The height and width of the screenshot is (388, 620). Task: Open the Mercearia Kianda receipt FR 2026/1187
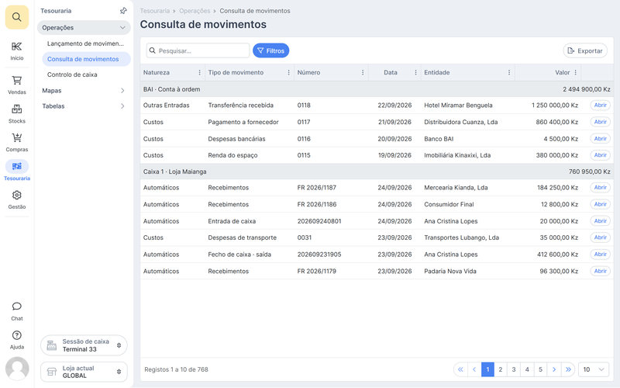pyautogui.click(x=600, y=188)
